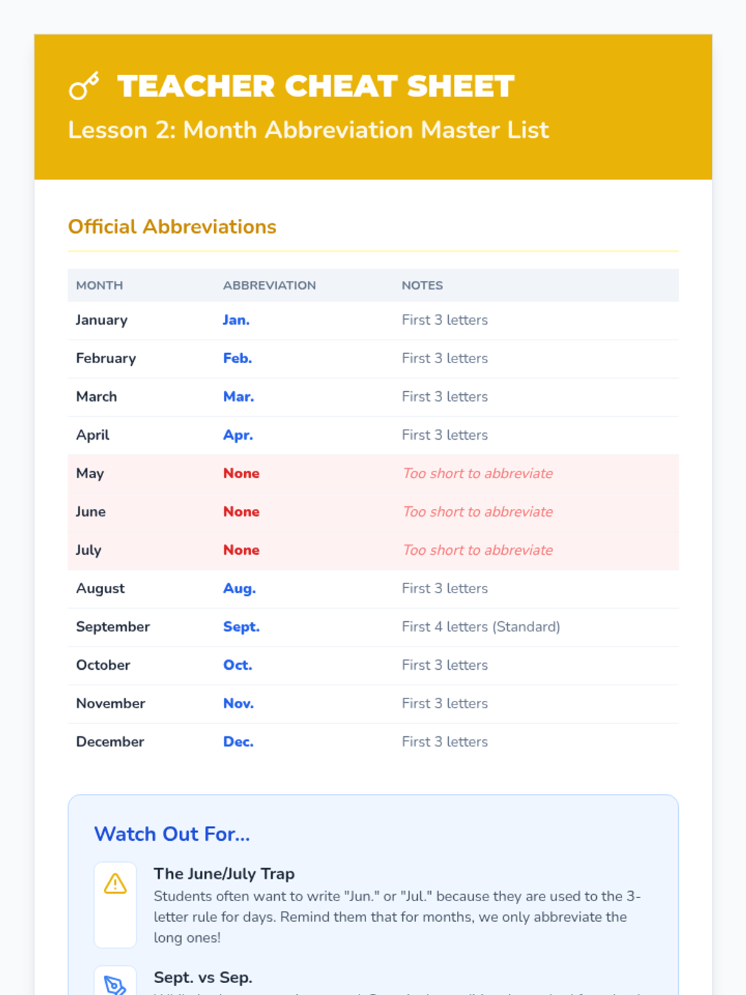Viewport: 746px width, 995px height.
Task: Click the Official Abbreviations section heading
Action: pos(172,226)
